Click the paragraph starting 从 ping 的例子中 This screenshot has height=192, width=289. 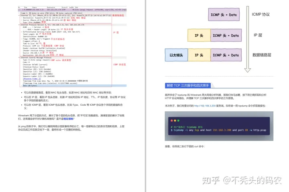[71, 128]
